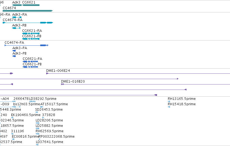Select the CG4674-RA transcript glyph
Viewport: 230px width, 146px height.
click(x=28, y=23)
